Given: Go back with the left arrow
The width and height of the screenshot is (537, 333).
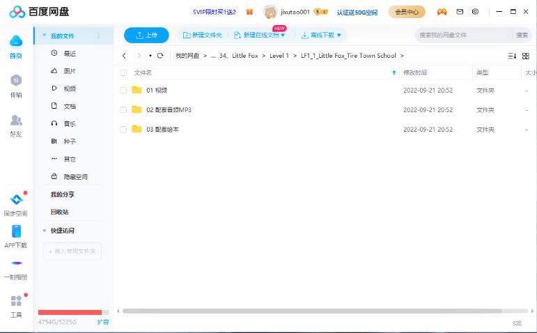Looking at the screenshot, I should tap(124, 56).
